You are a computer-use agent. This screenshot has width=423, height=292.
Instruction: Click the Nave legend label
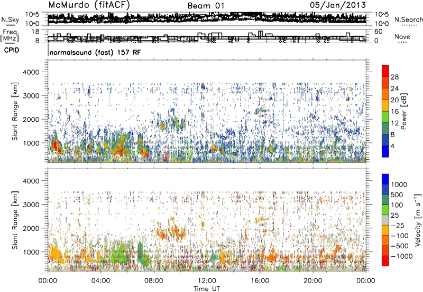pos(402,36)
